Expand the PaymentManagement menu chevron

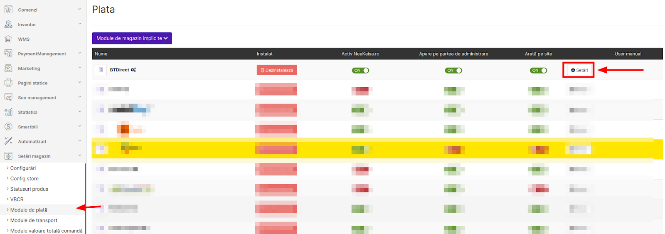(x=79, y=53)
